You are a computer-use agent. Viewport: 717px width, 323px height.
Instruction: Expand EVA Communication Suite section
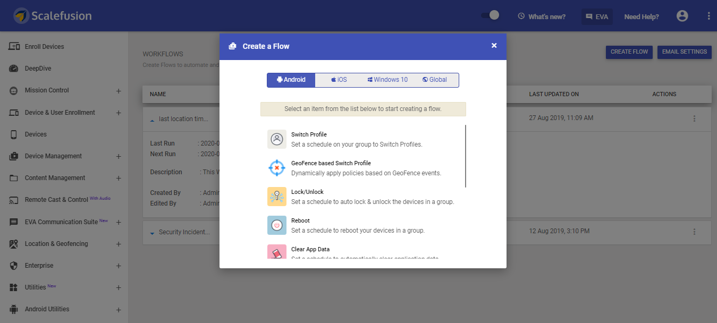pos(119,222)
